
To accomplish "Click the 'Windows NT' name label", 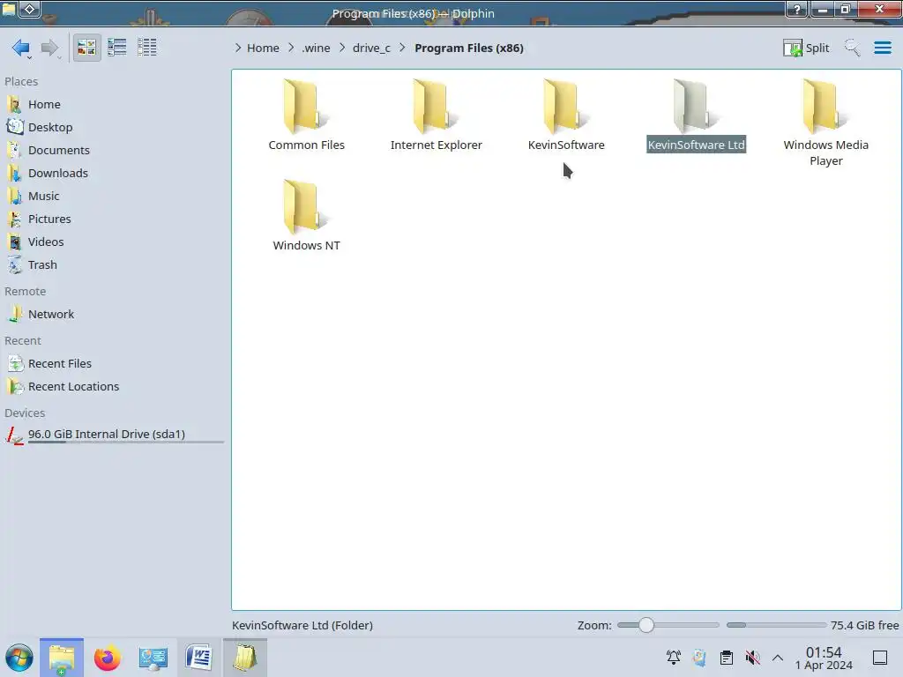I will point(306,245).
